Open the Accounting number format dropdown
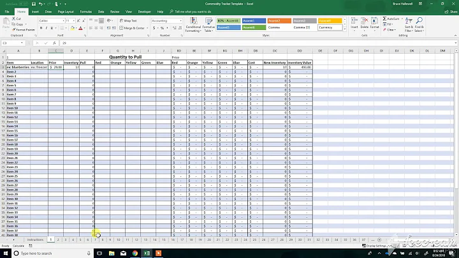Screen dimensions: 459x258 coord(180,20)
